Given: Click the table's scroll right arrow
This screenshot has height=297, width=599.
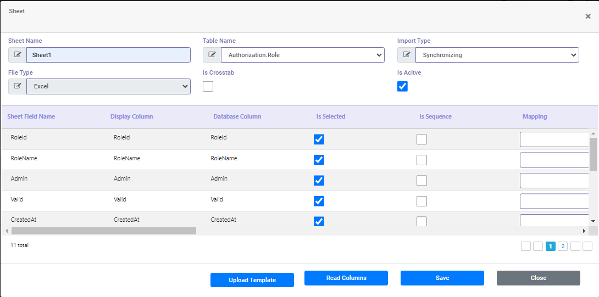Looking at the screenshot, I should [584, 231].
